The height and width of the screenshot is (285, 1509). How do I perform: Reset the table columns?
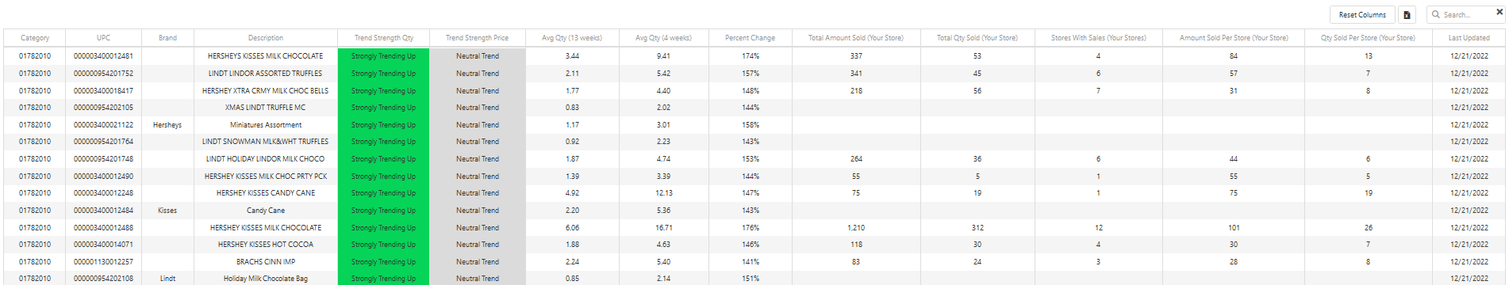pos(1362,14)
